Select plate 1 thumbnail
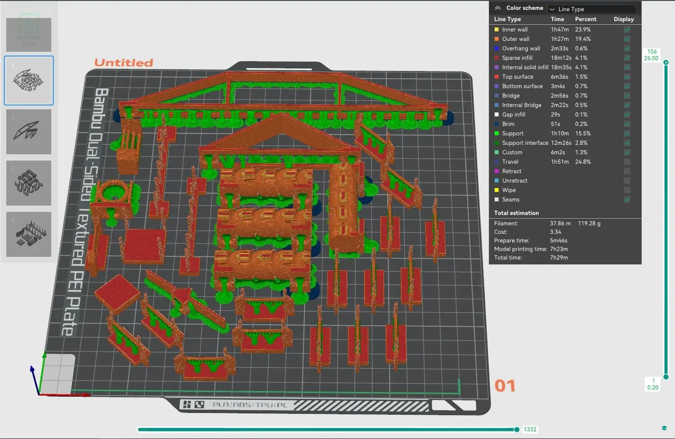This screenshot has height=439, width=675. (29, 81)
